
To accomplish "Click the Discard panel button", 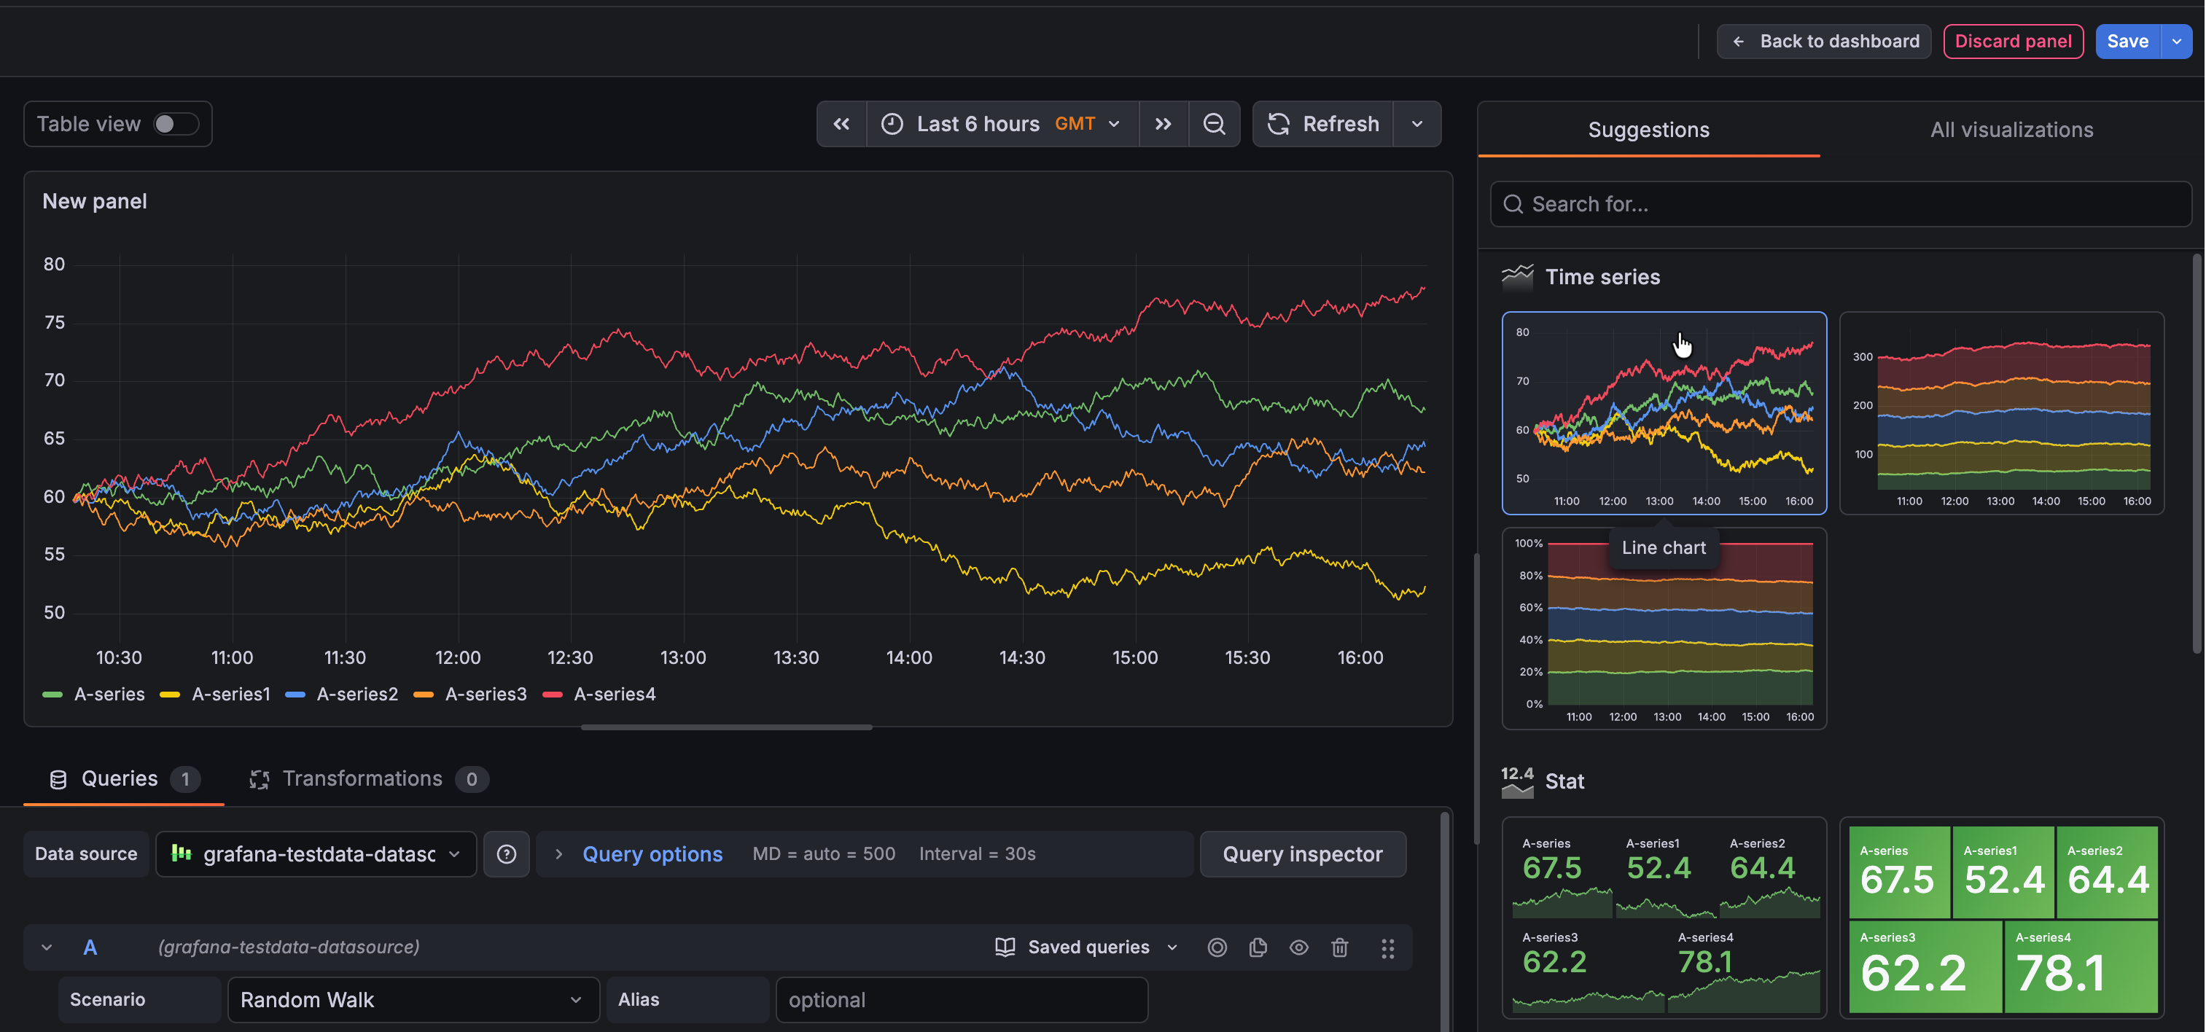I will click(x=2013, y=40).
